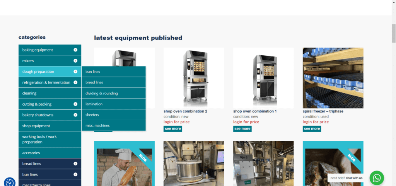Screen dimensions: 396x186
Task: Expand the dark bread lines arrow
Action: (x=75, y=164)
